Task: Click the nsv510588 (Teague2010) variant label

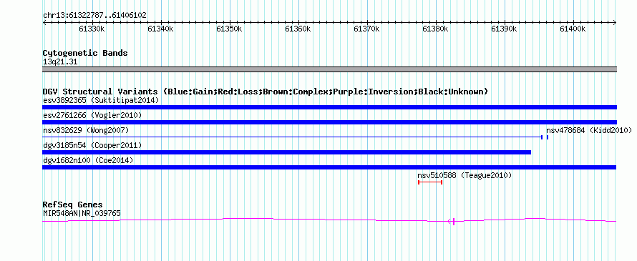Action: 465,175
